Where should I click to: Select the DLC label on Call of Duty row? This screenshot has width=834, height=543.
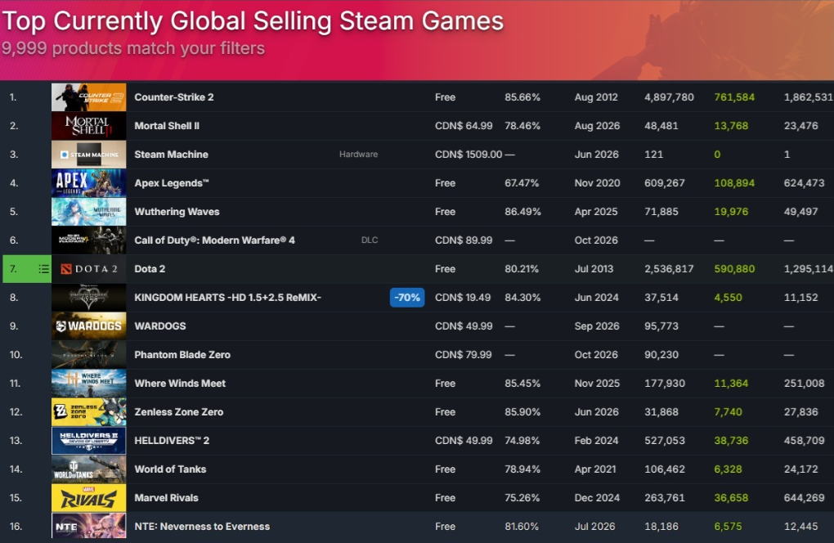pos(370,240)
